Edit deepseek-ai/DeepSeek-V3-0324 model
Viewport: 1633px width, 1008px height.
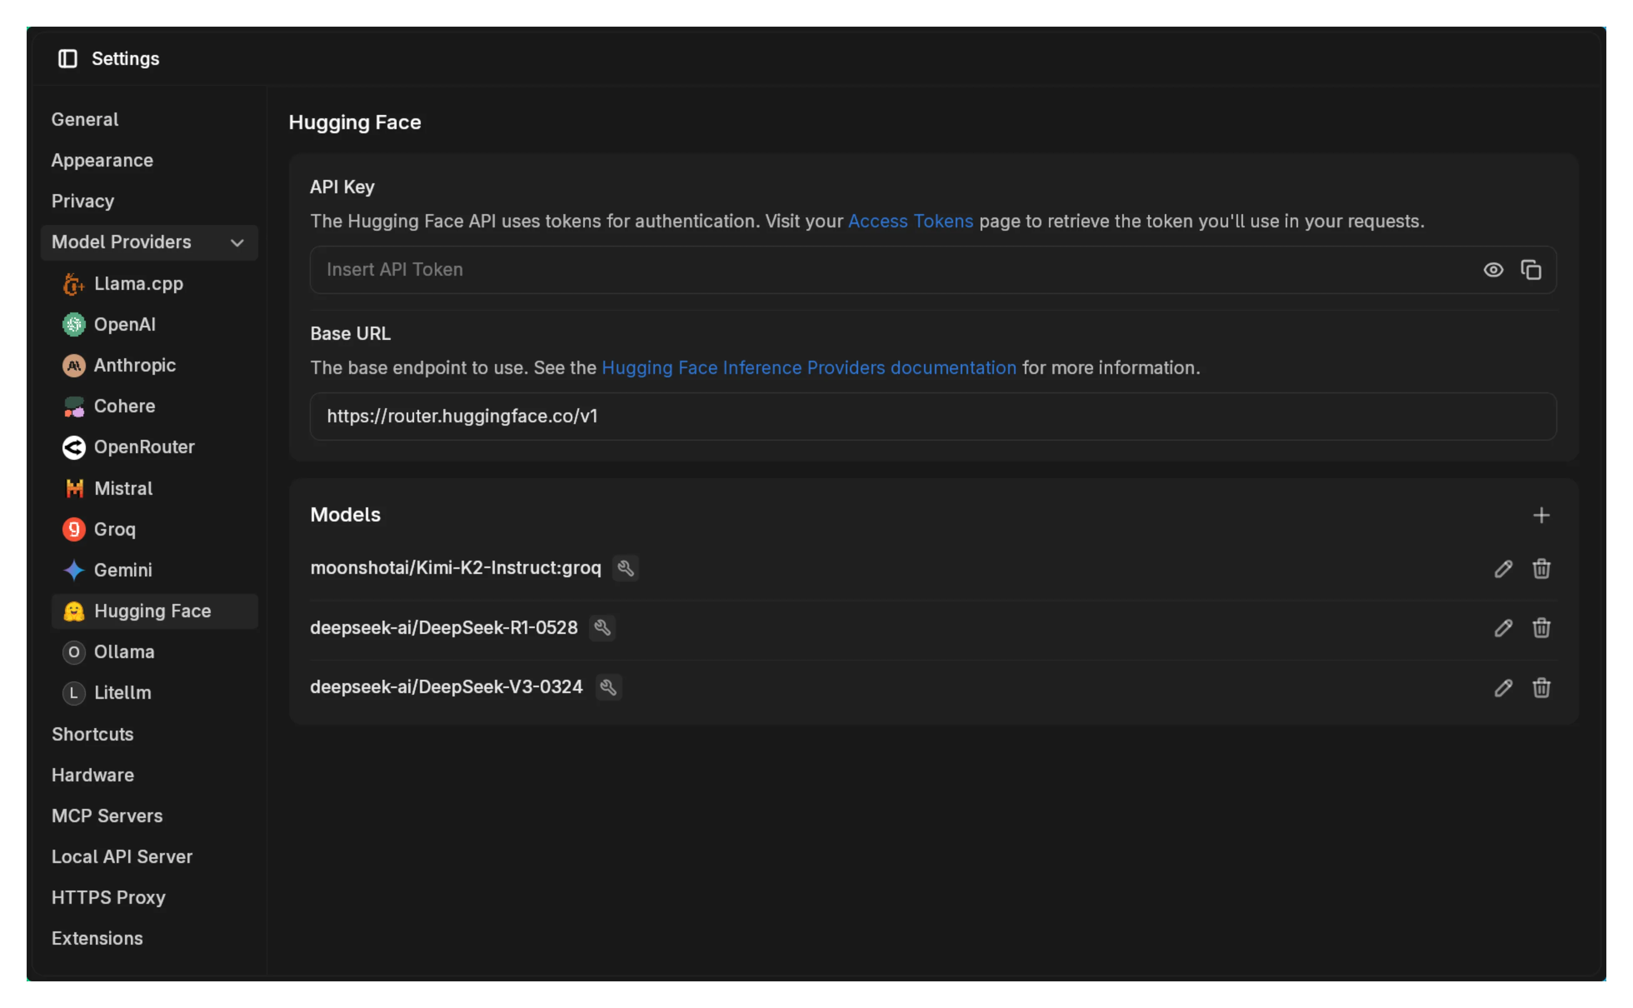(1503, 687)
